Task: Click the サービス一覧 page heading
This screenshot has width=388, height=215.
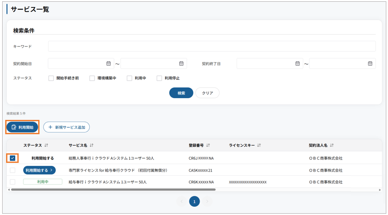Action: coord(30,10)
